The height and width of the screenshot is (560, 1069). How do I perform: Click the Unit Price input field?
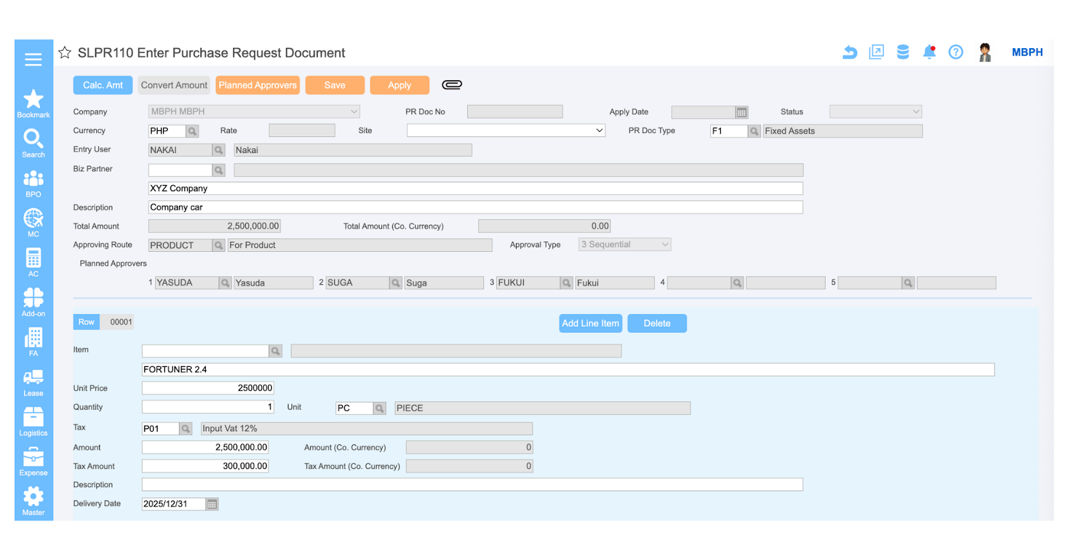pyautogui.click(x=208, y=388)
